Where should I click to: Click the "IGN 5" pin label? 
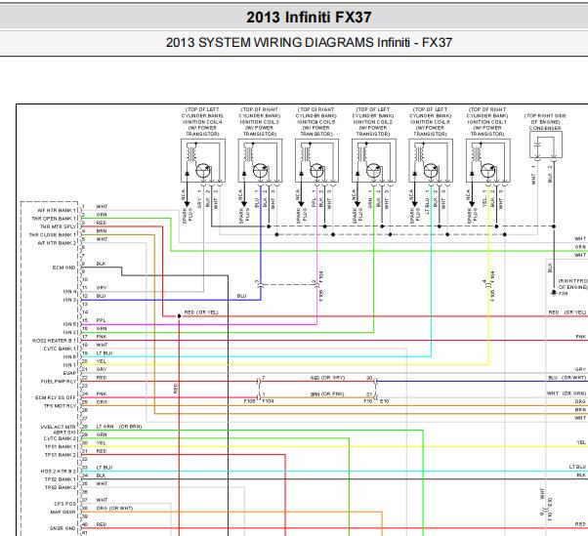69,324
